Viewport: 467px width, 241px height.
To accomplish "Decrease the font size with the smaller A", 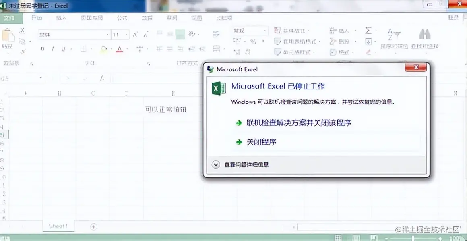I will click(145, 35).
